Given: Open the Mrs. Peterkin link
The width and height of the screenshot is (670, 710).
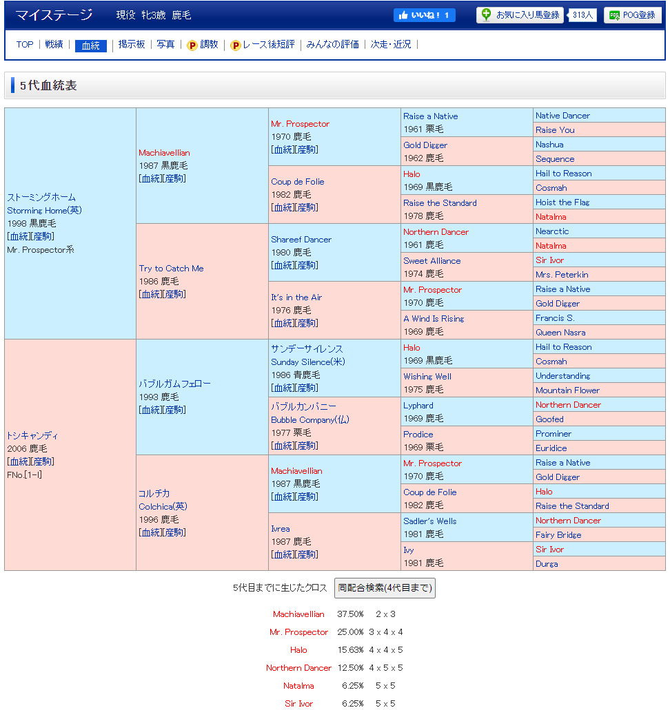Looking at the screenshot, I should pyautogui.click(x=562, y=275).
